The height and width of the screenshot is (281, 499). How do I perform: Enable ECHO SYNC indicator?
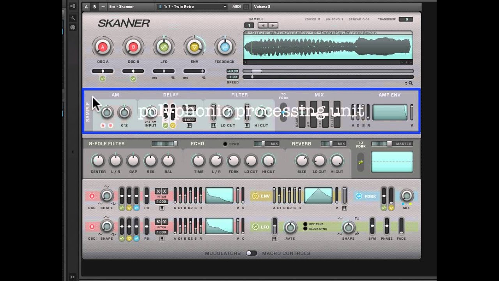click(225, 144)
